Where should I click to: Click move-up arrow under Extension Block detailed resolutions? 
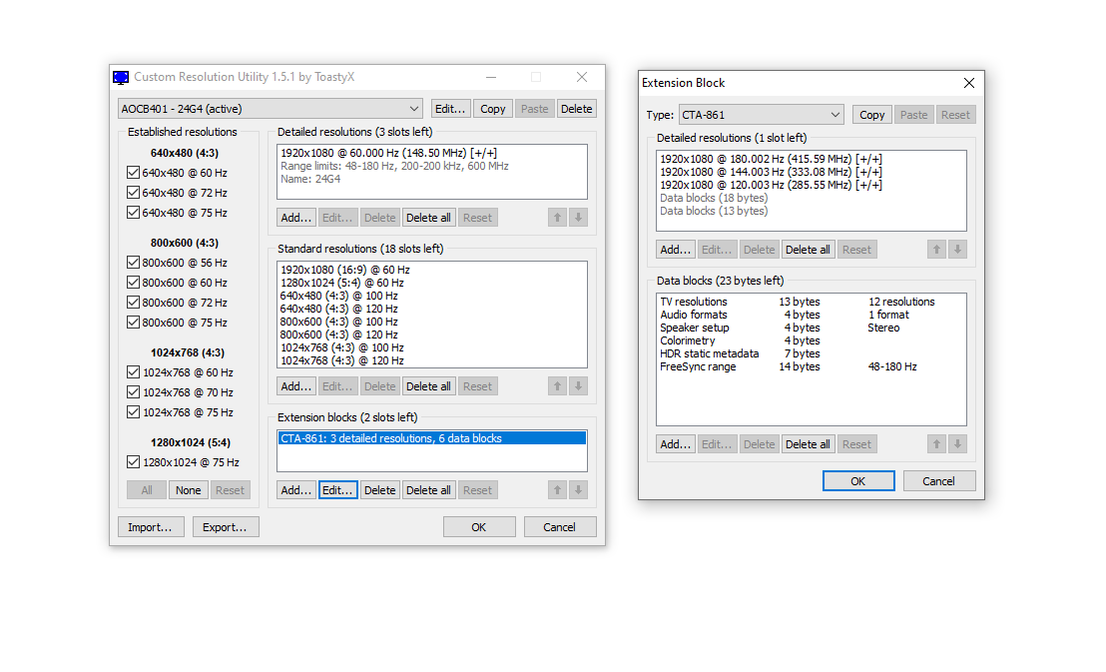click(x=936, y=250)
